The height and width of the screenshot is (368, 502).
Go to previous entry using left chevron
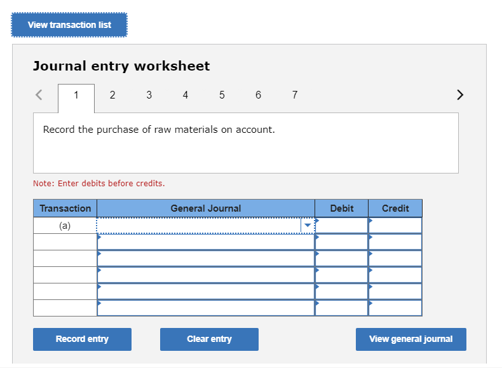[x=39, y=95]
